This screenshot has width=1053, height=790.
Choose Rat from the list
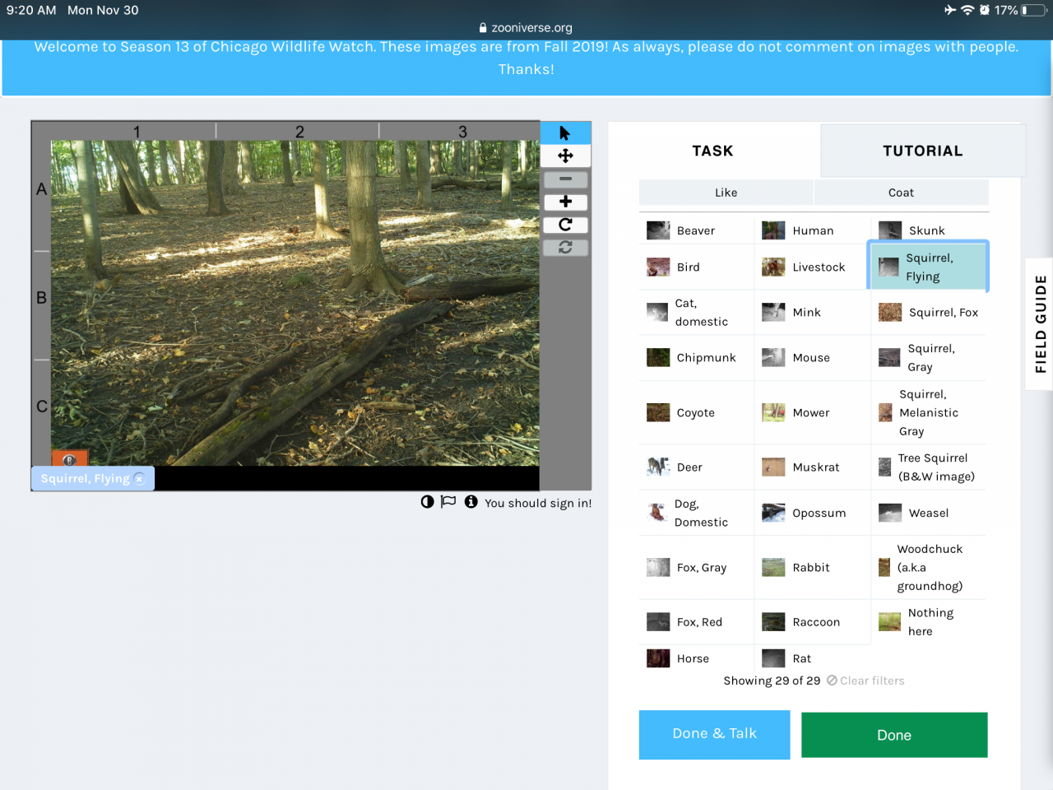[x=812, y=658]
